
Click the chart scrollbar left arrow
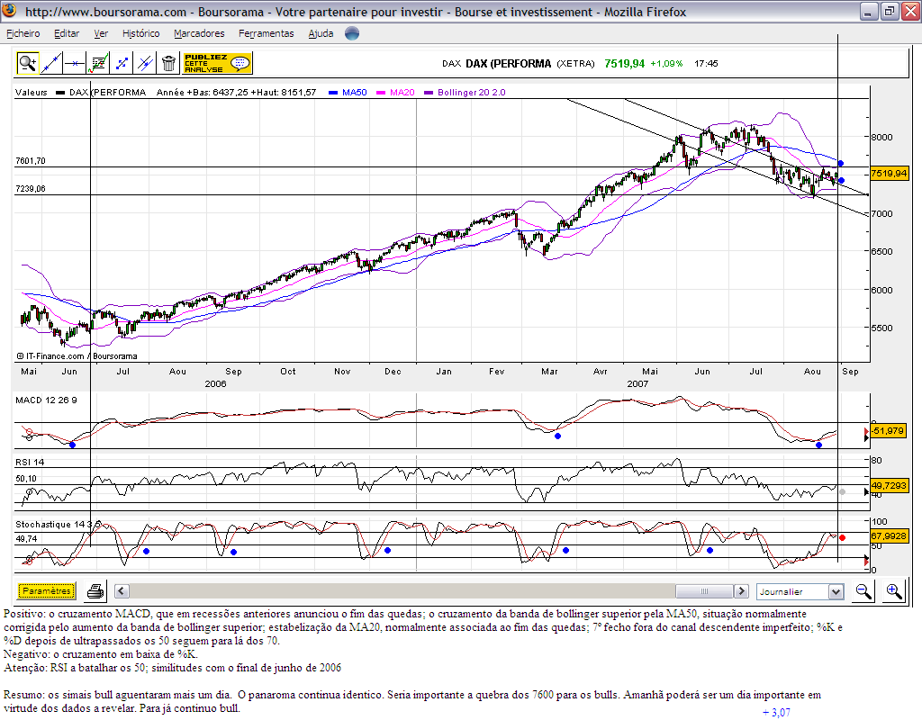(122, 590)
